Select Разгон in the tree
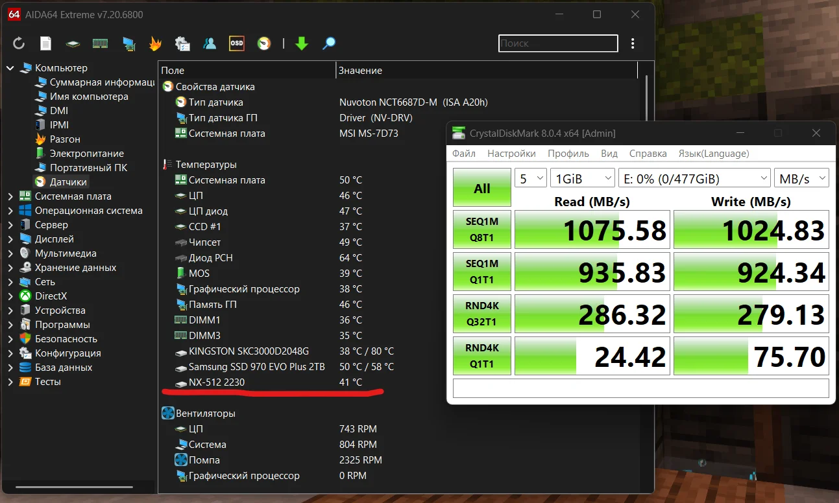Viewport: 839px width, 503px height. 65,139
